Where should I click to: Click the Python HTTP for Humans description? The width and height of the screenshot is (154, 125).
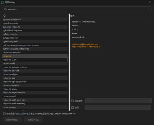[x=84, y=22]
